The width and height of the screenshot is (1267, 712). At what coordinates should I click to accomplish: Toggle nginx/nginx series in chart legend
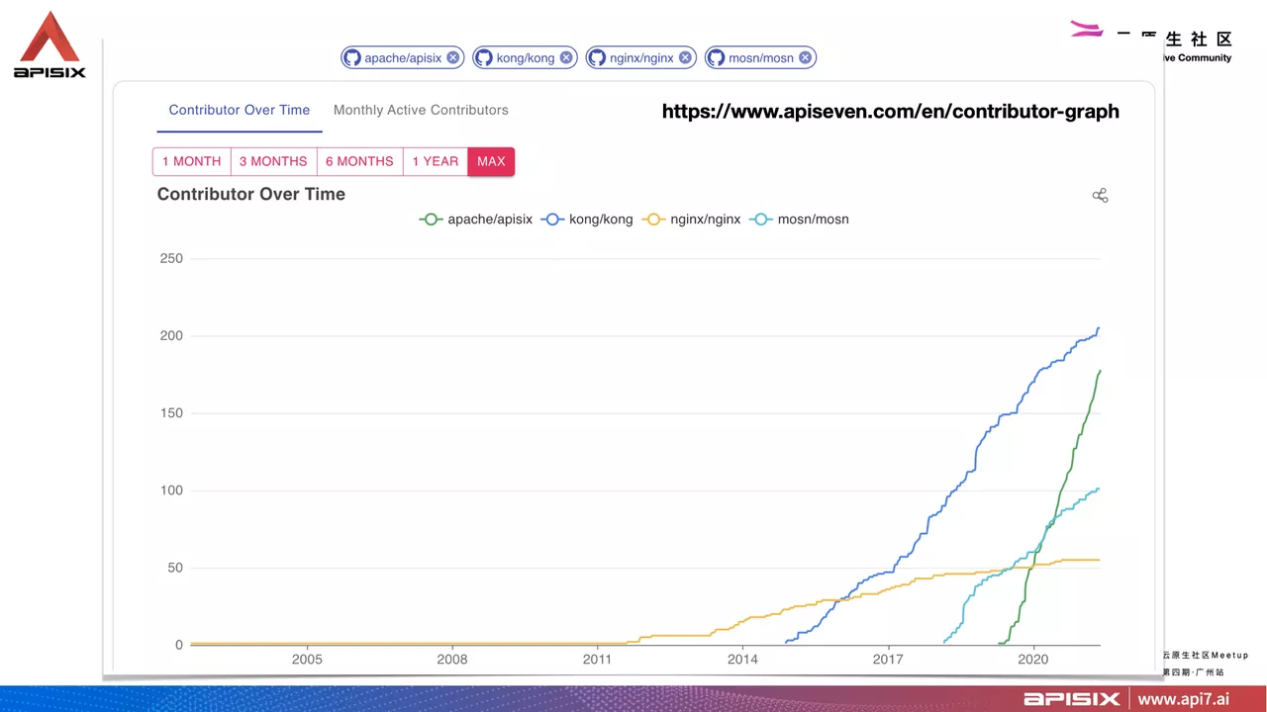(692, 219)
